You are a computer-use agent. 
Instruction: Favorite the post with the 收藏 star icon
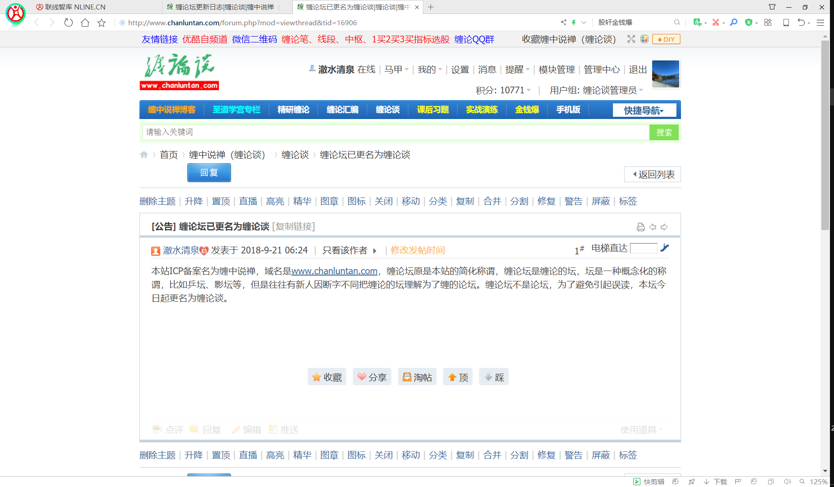[x=327, y=377]
